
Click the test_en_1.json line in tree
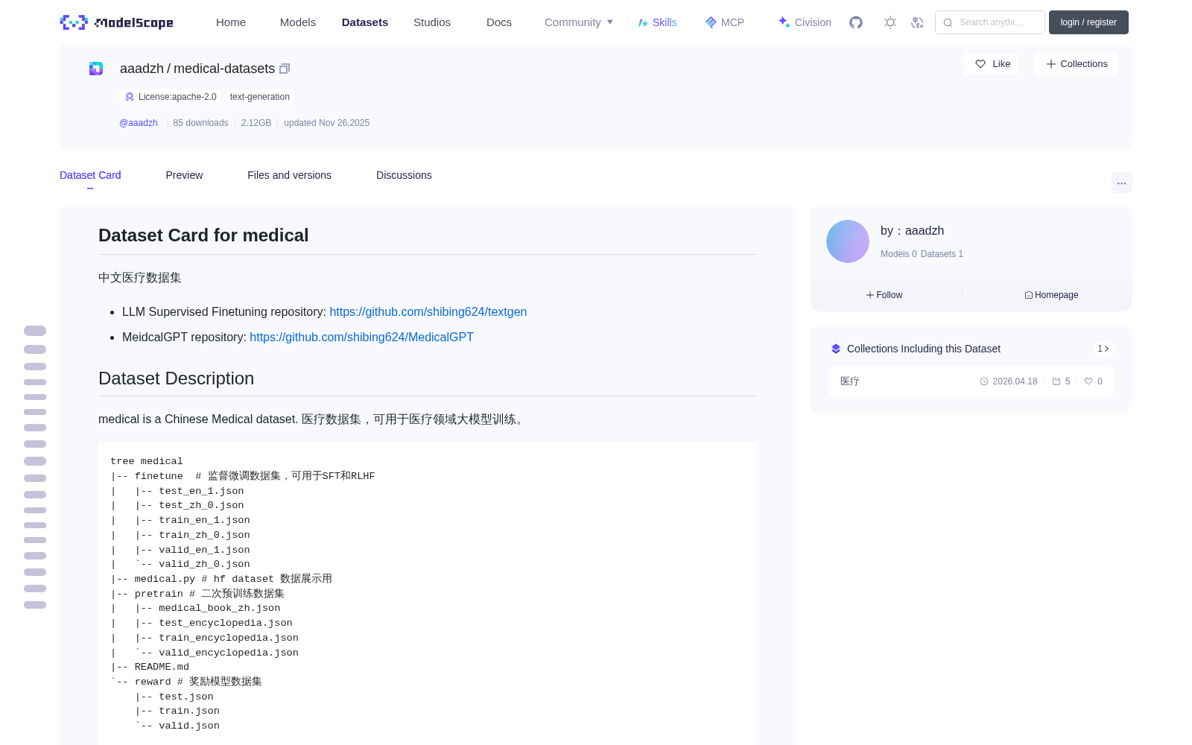(201, 491)
